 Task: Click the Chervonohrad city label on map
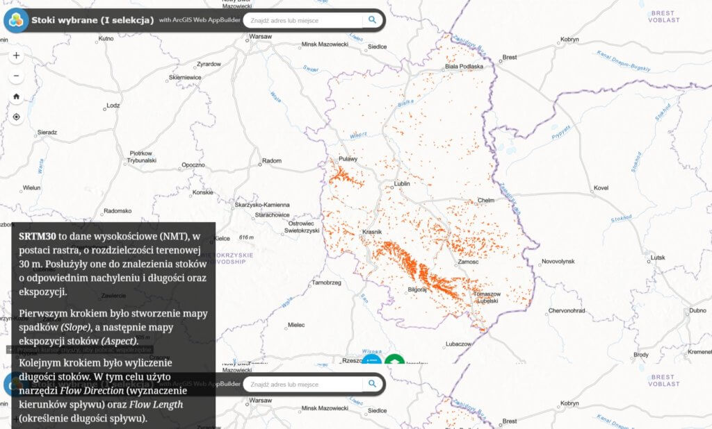coord(567,310)
